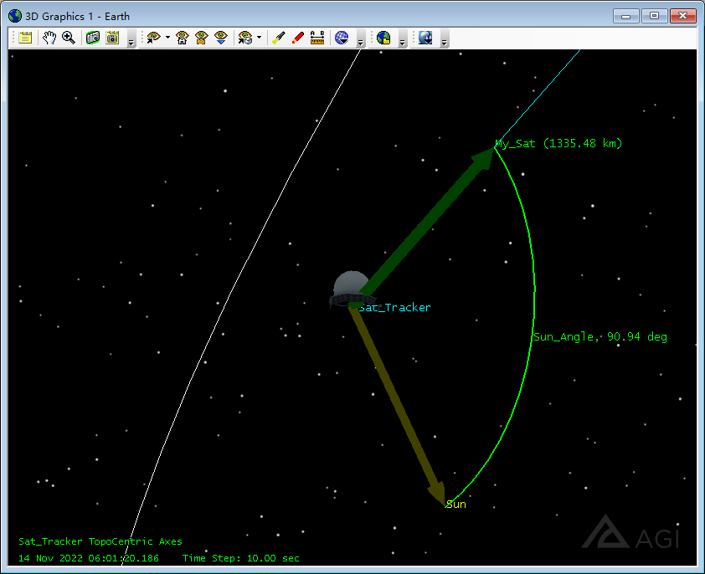Click the Sat_Tracker facility label
Screen dimensions: 705x574
(394, 307)
